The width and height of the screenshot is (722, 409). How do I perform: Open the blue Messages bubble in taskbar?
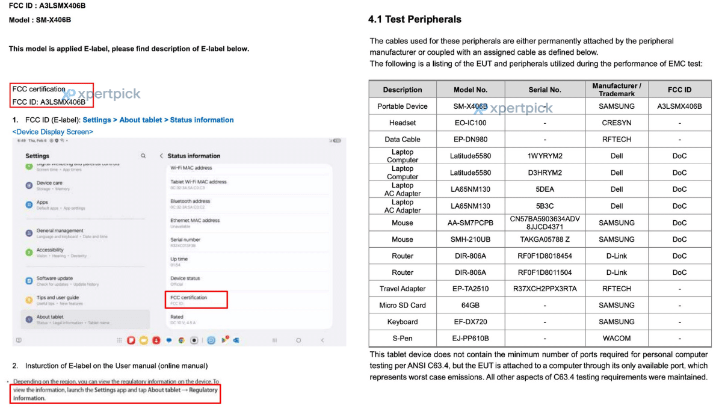pos(169,340)
